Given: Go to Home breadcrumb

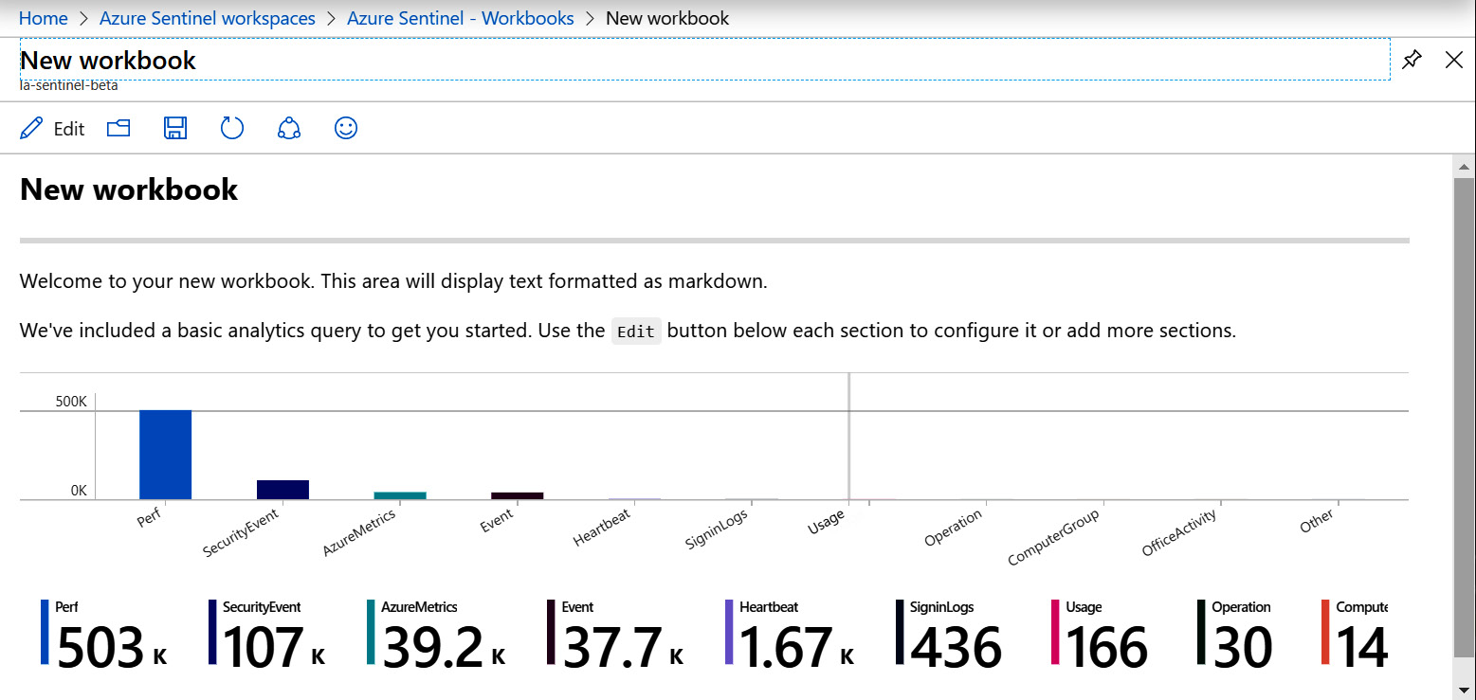Looking at the screenshot, I should point(44,18).
